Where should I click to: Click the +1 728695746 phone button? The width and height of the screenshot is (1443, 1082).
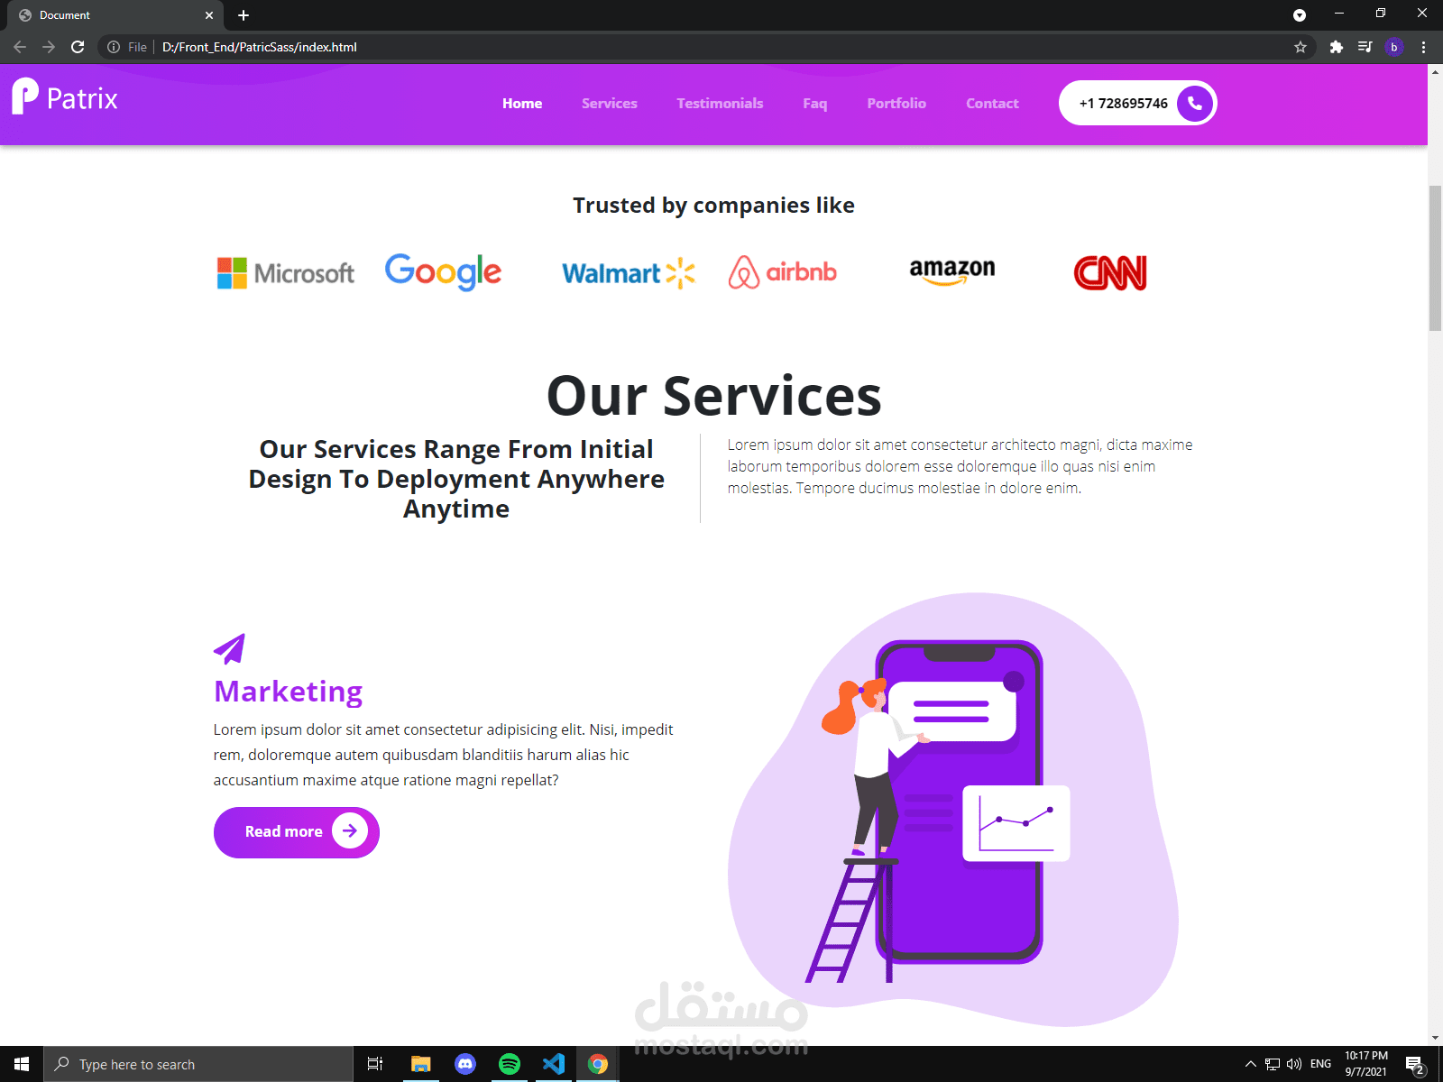click(x=1138, y=103)
